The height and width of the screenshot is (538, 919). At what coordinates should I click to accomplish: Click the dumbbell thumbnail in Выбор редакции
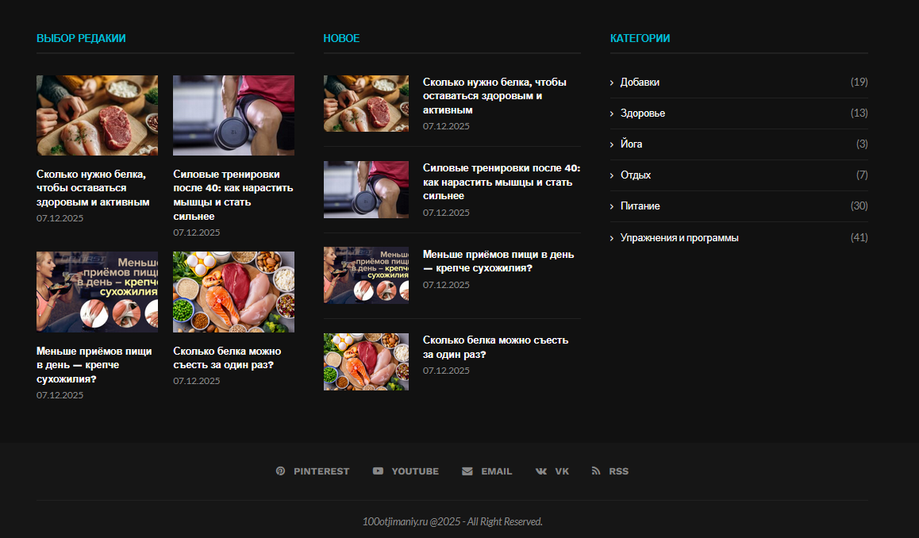point(234,115)
